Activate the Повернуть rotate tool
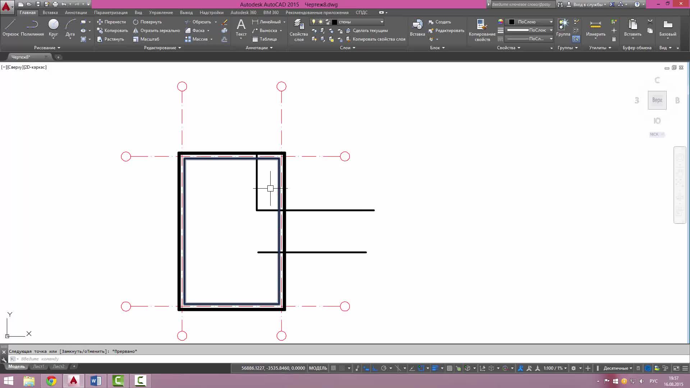 pyautogui.click(x=147, y=22)
